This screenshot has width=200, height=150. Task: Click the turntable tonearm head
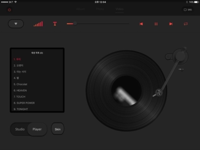tap(159, 92)
